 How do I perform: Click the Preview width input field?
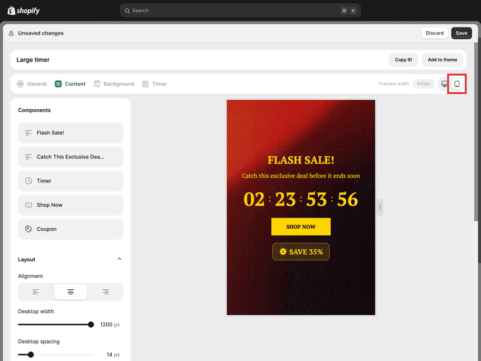[x=423, y=84]
